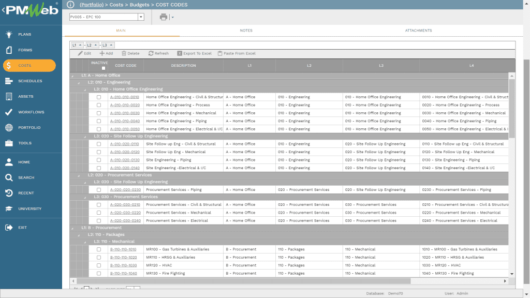Toggle the L1 grouping sort arrow
Image resolution: width=530 pixels, height=298 pixels.
pos(80,45)
